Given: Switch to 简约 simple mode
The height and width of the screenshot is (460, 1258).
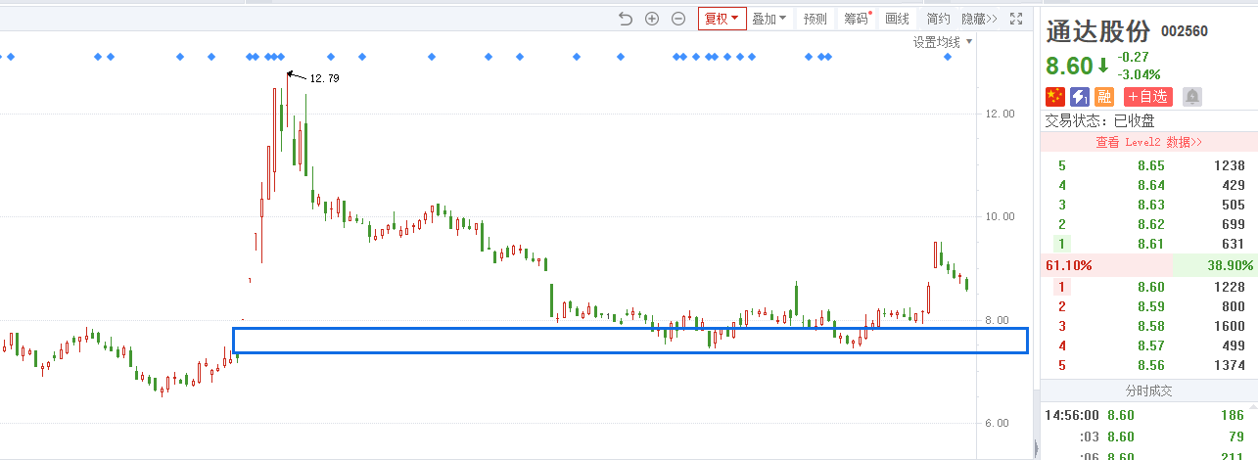Looking at the screenshot, I should (x=938, y=19).
